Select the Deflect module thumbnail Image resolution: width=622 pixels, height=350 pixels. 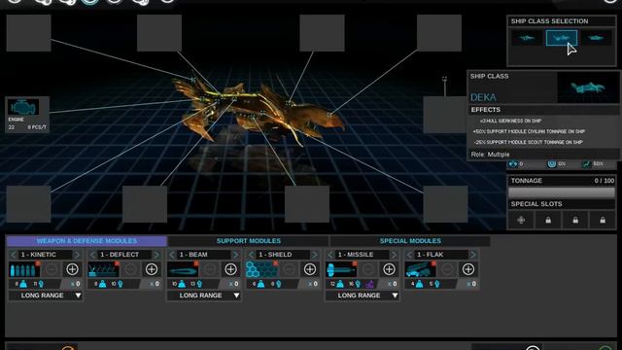coord(104,269)
